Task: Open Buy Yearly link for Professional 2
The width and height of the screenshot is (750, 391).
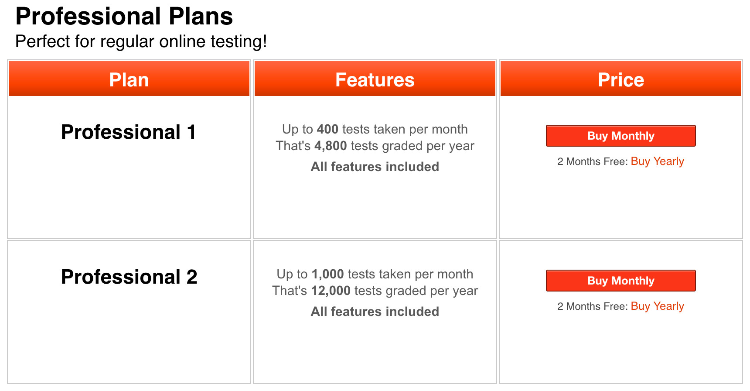Action: point(657,306)
